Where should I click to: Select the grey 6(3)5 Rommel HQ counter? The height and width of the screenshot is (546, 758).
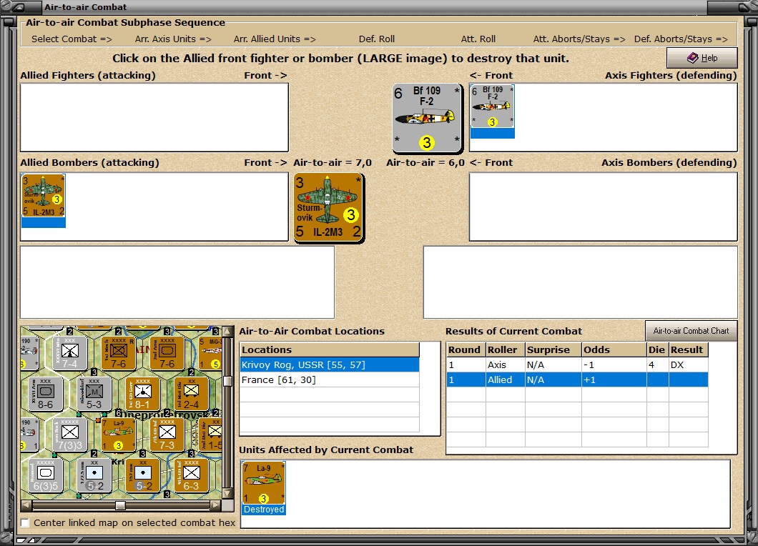pyautogui.click(x=46, y=475)
